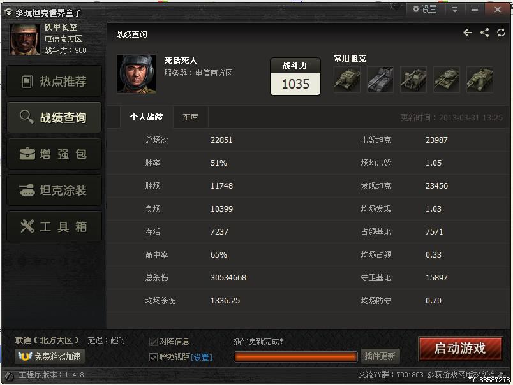
Task: Select the third frequently used tank icon
Action: coord(413,80)
